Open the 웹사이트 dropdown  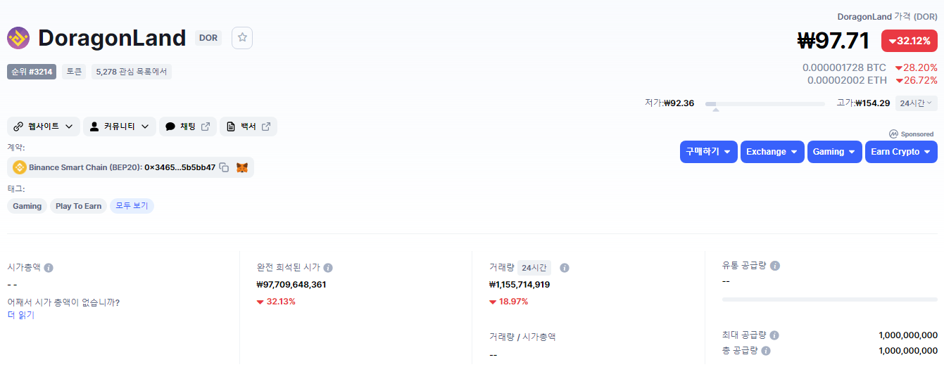(44, 127)
